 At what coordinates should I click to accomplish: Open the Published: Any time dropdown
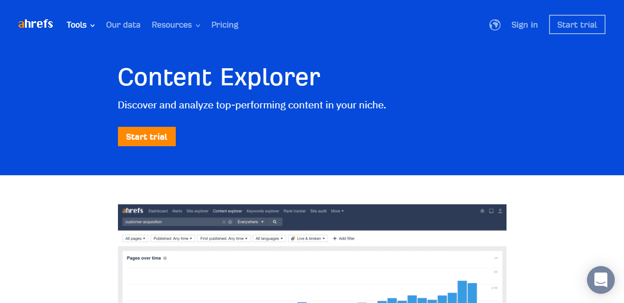click(173, 238)
